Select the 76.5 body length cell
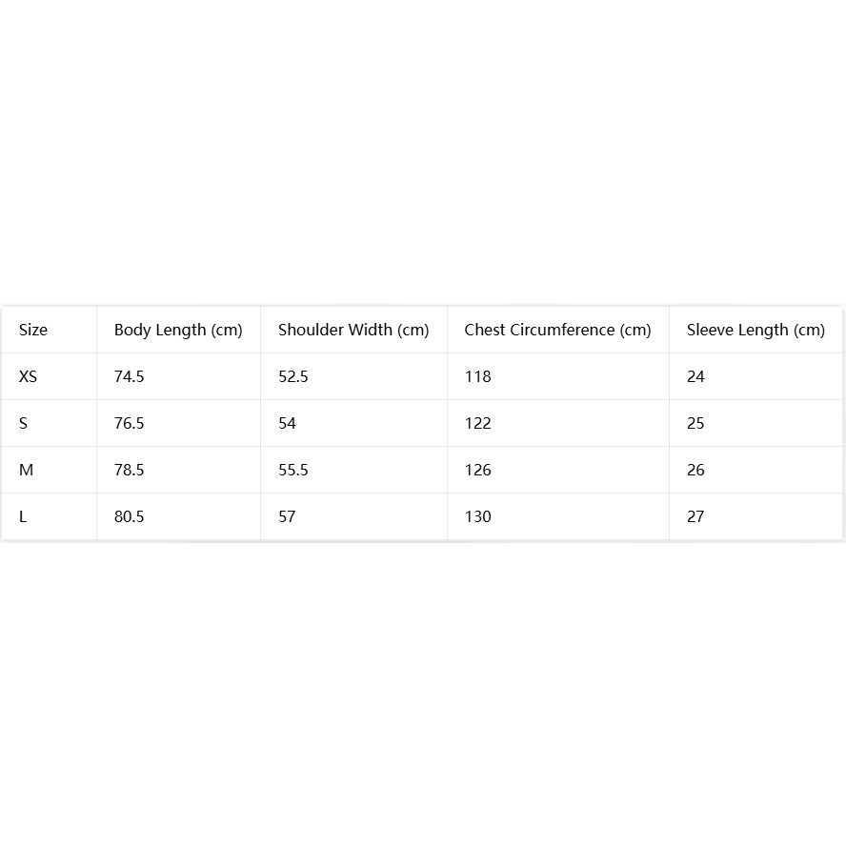The width and height of the screenshot is (846, 846). [x=129, y=423]
